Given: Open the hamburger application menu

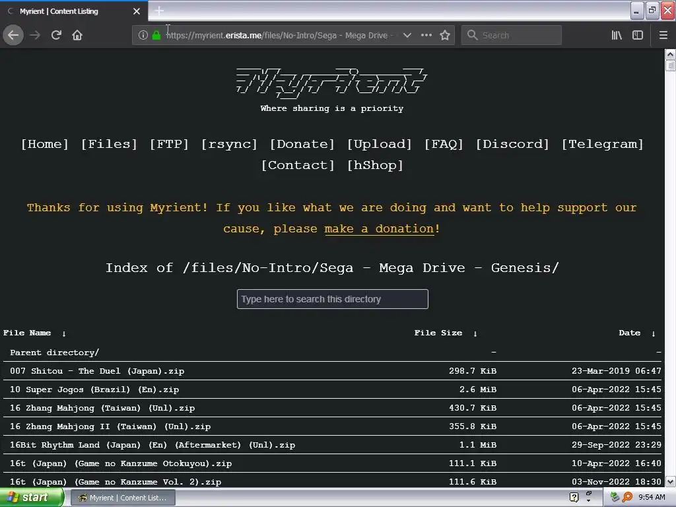Looking at the screenshot, I should (663, 35).
